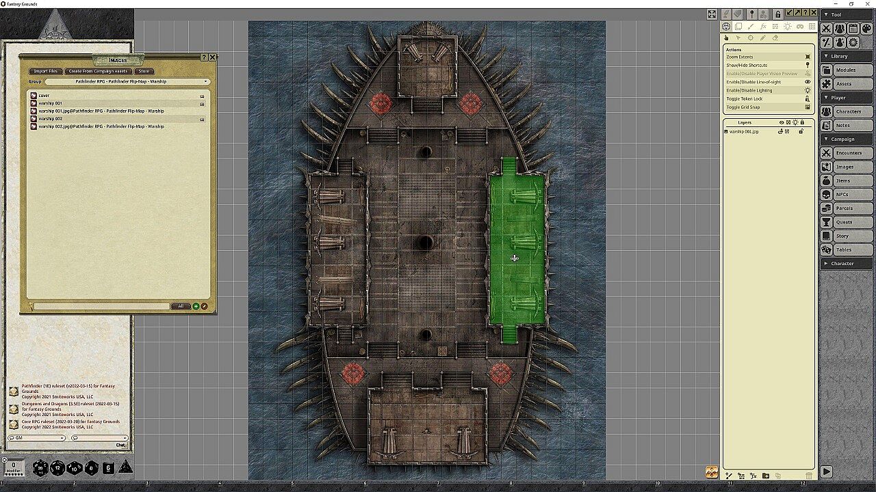Screen dimensions: 876x492
Task: Open the grid settings tab in image toolbar
Action: click(812, 27)
